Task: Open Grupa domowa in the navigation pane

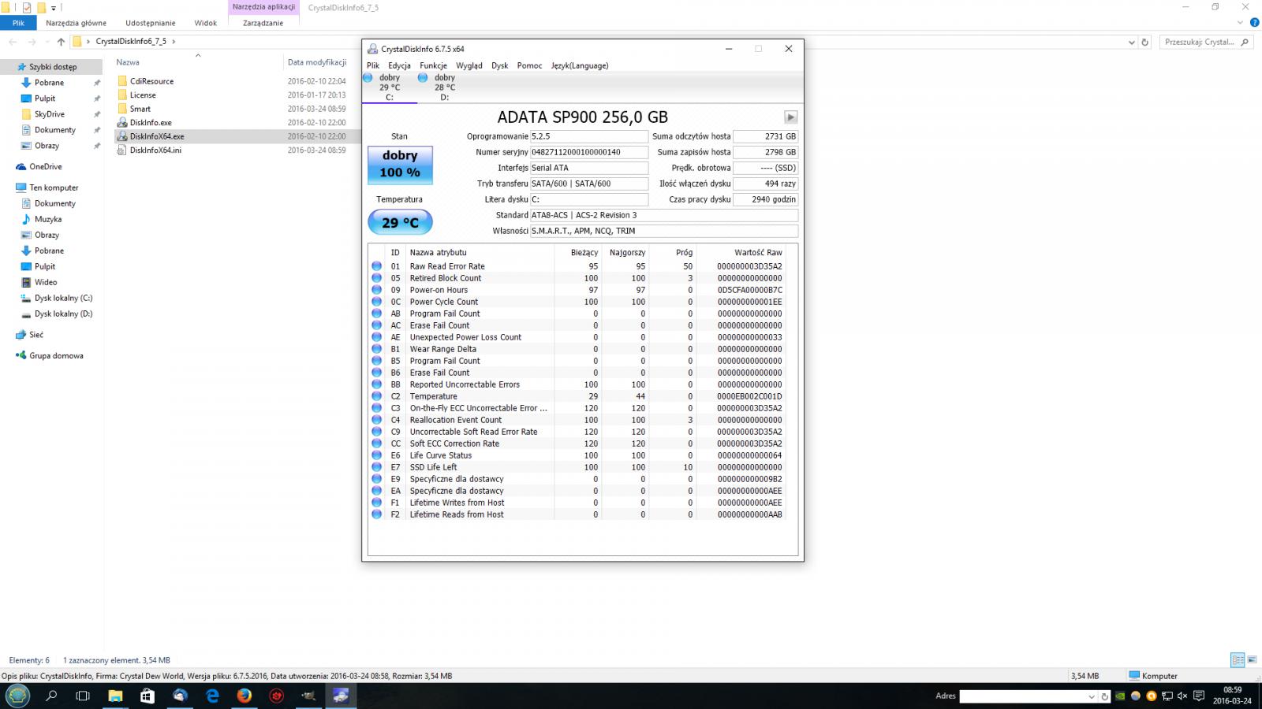Action: point(55,355)
